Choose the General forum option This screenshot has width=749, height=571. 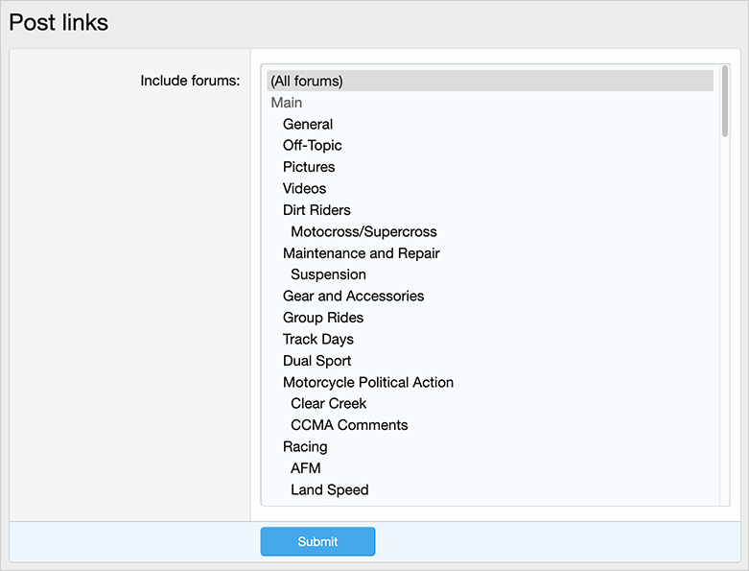(308, 124)
